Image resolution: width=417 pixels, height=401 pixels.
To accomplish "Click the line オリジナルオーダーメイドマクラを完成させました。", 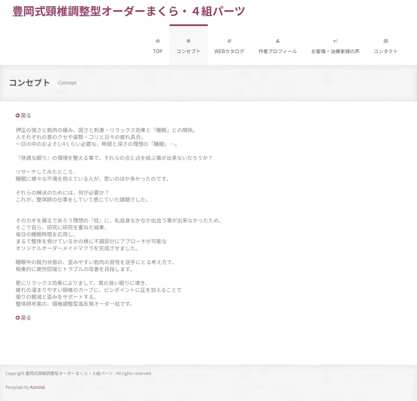I will click(78, 248).
